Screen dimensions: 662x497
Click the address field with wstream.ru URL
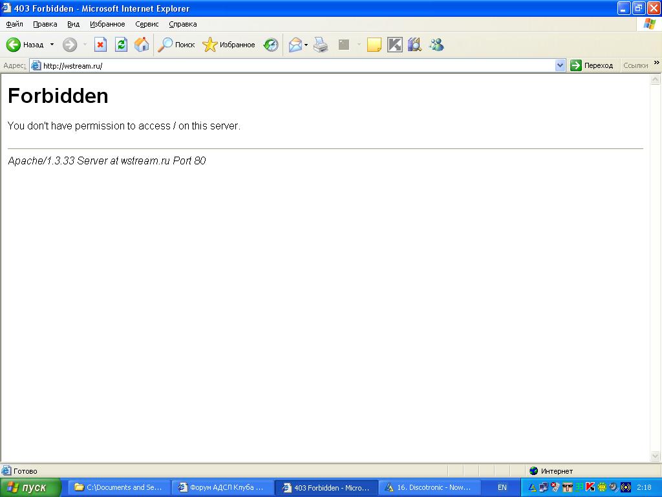291,65
